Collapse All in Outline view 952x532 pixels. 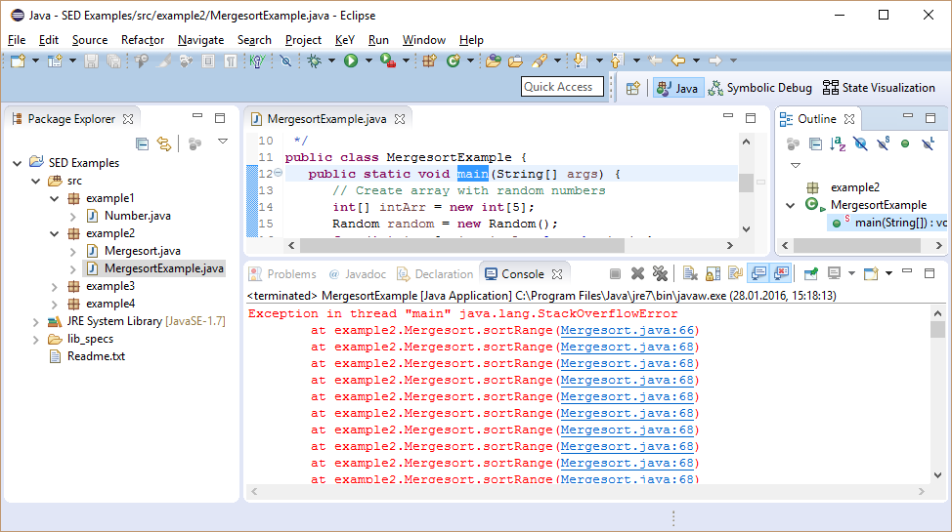click(815, 143)
